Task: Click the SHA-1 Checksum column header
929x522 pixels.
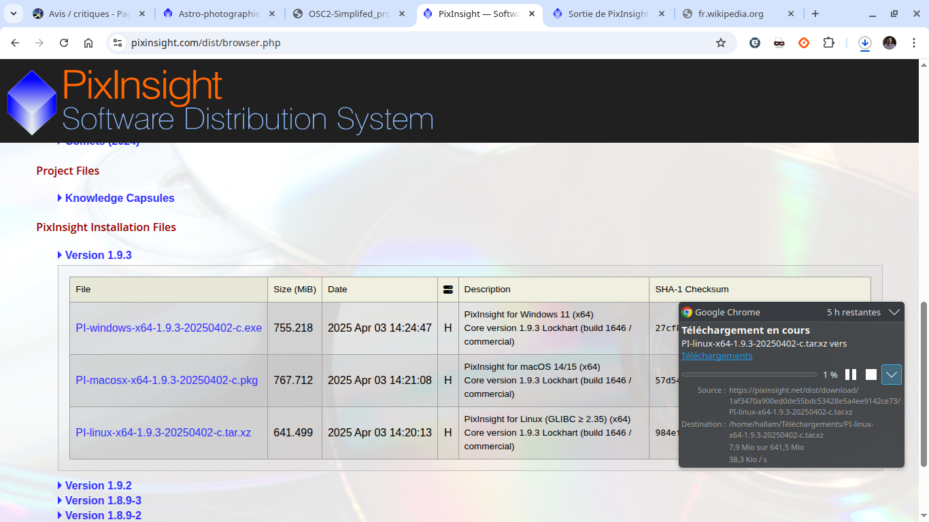Action: pos(760,290)
